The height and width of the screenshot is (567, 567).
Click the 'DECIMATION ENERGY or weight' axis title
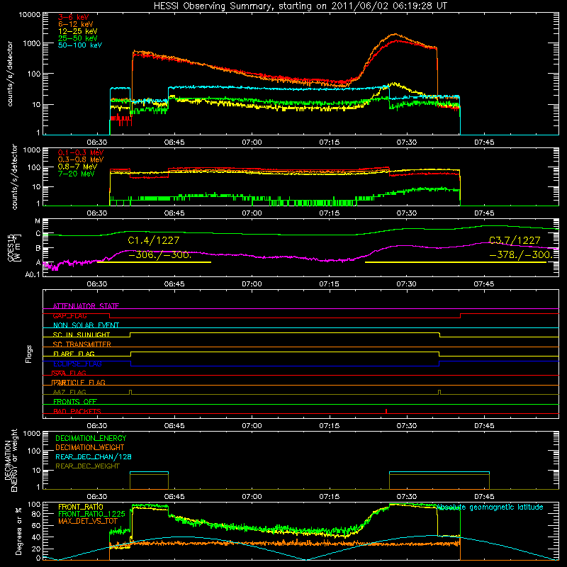point(11,460)
